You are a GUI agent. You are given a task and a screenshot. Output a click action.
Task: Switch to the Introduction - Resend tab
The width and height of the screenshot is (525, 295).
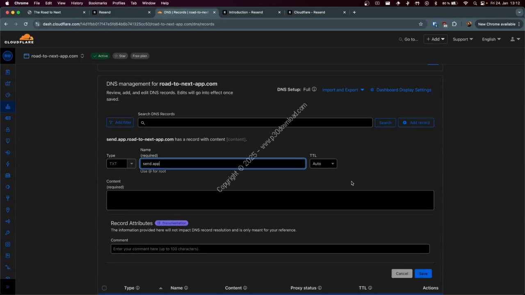(x=251, y=12)
